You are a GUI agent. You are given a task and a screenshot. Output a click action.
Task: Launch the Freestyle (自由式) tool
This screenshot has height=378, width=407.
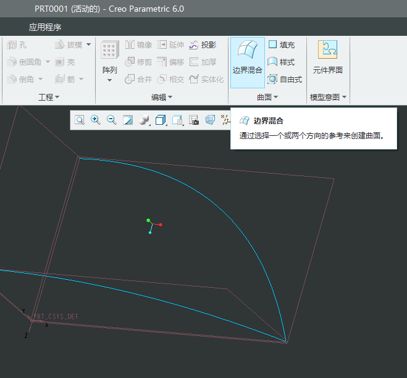point(285,79)
